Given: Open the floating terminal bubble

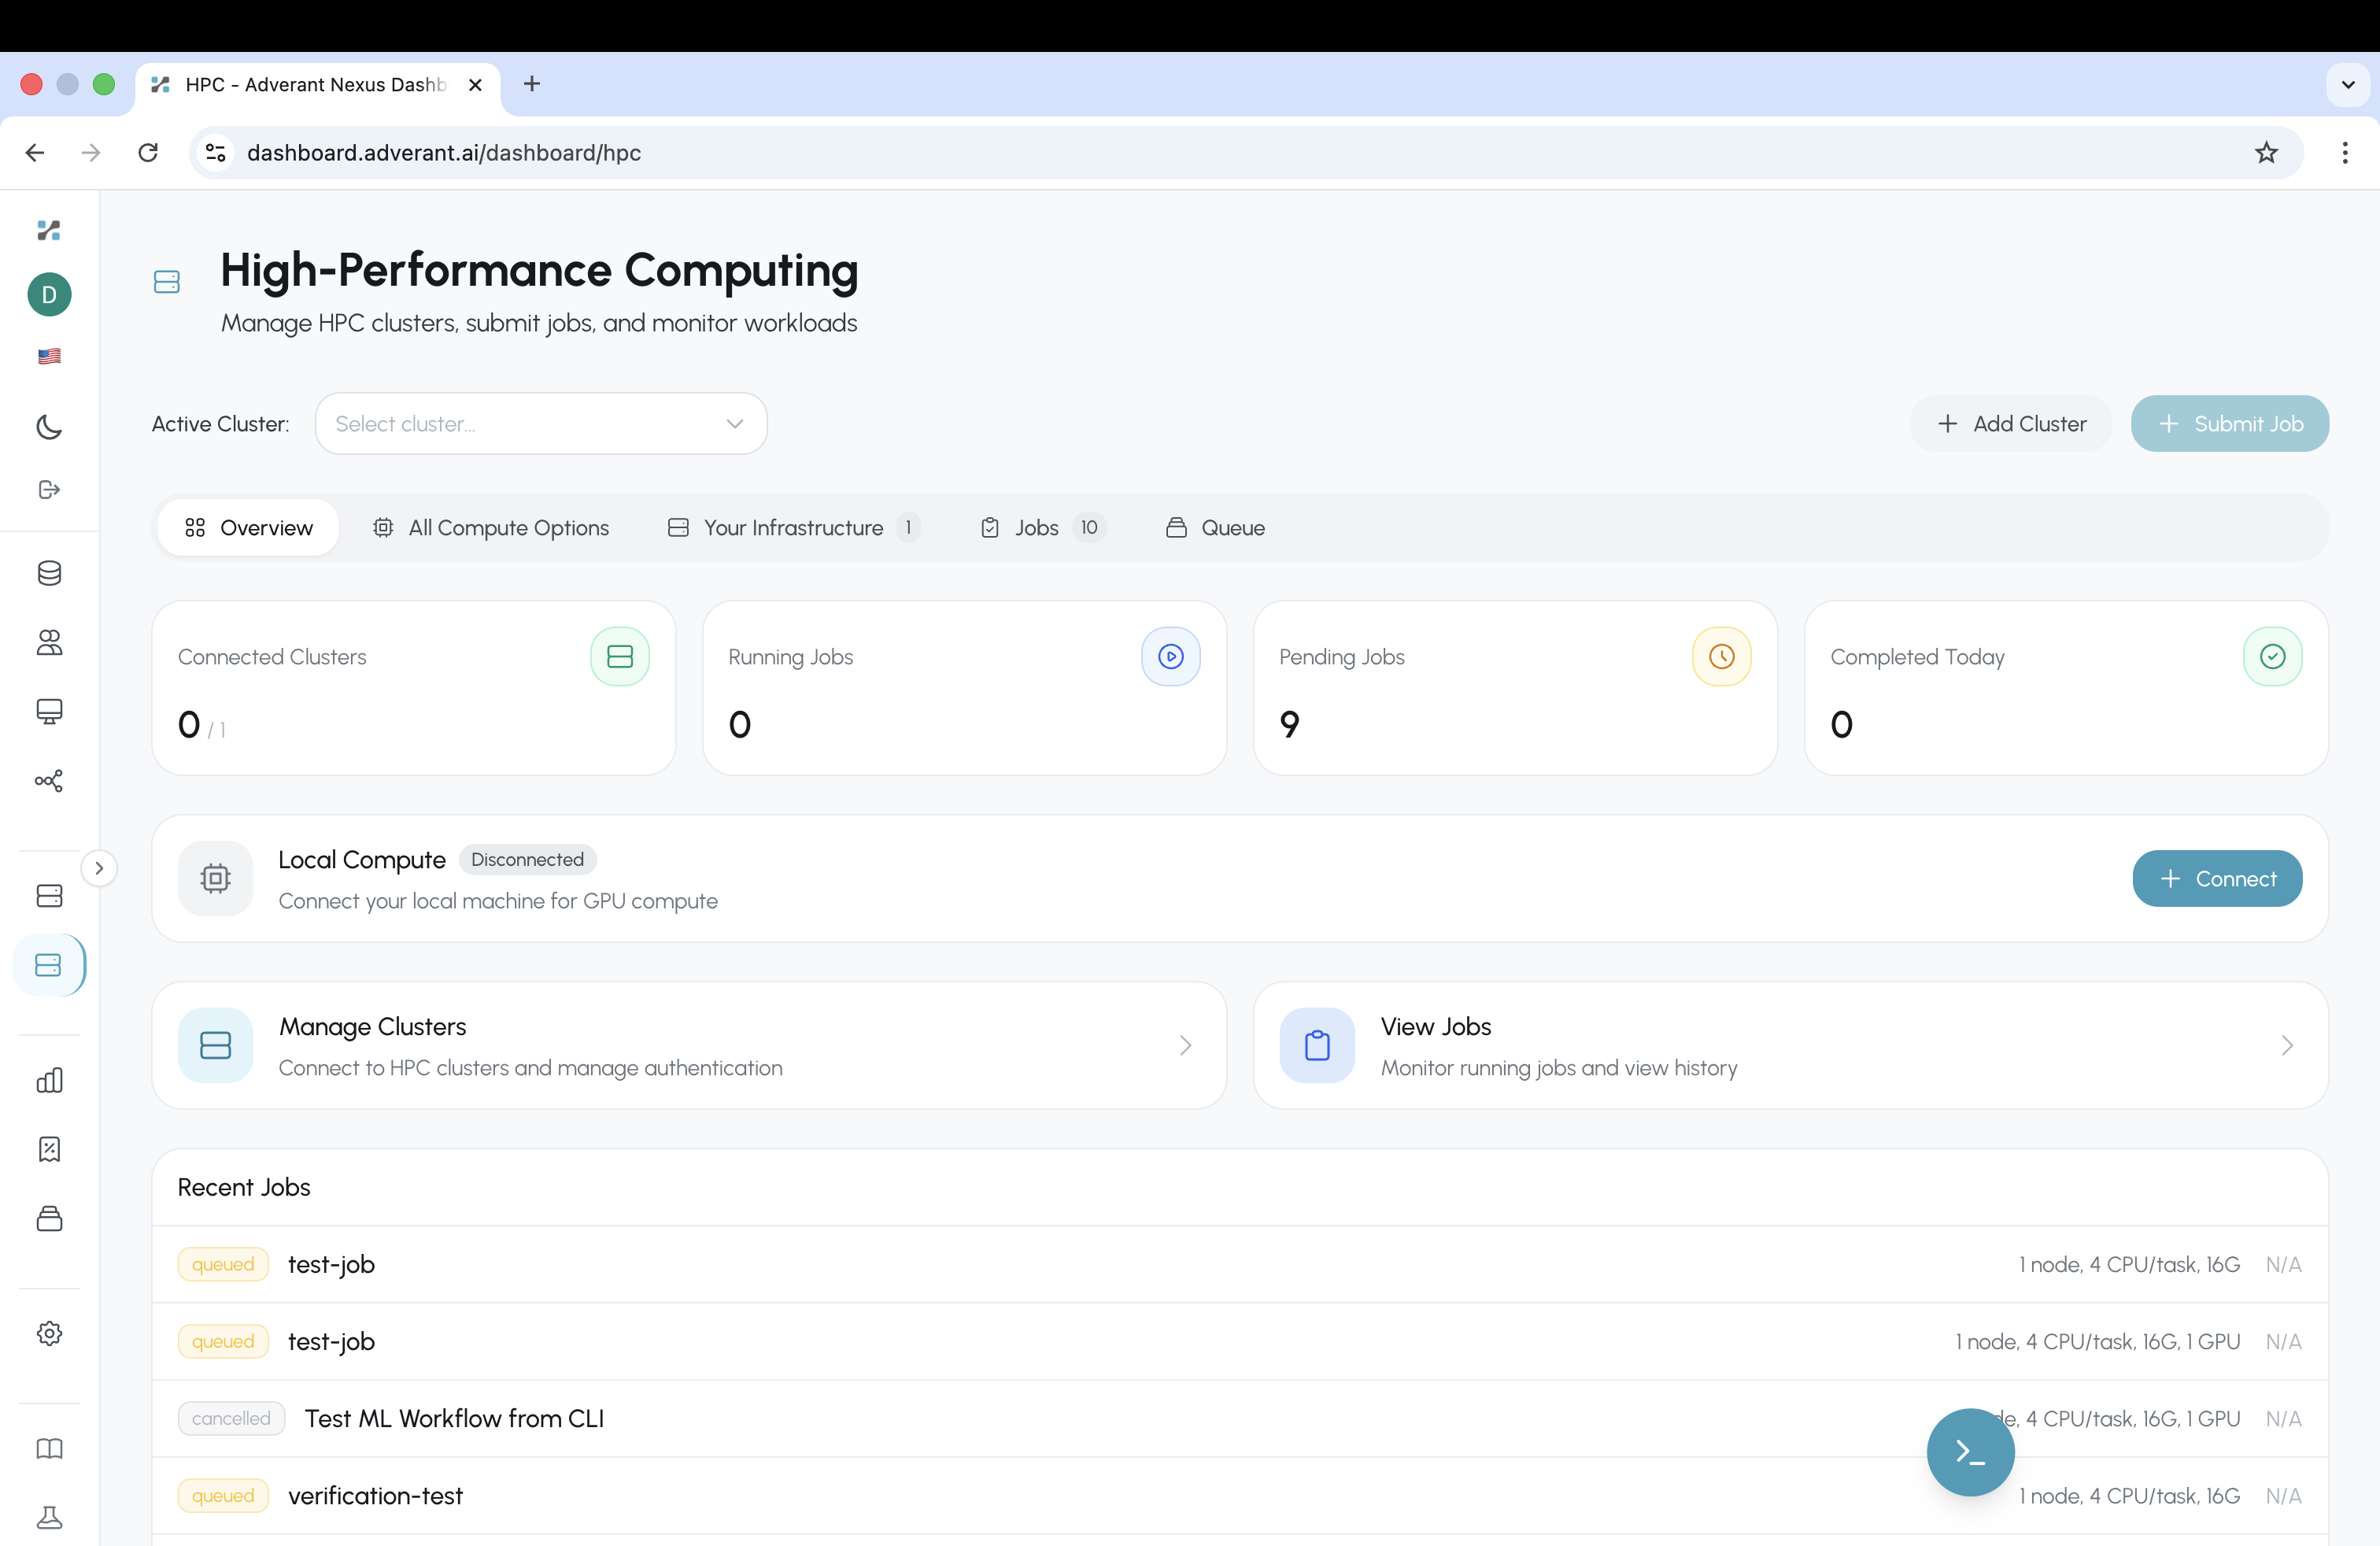Looking at the screenshot, I should 1969,1451.
